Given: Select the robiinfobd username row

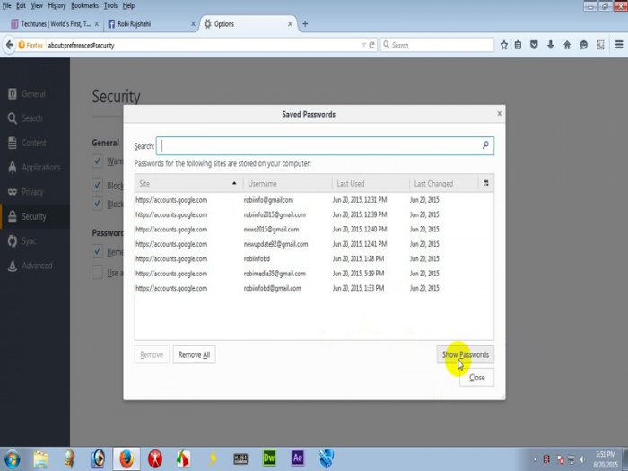Looking at the screenshot, I should [x=314, y=258].
